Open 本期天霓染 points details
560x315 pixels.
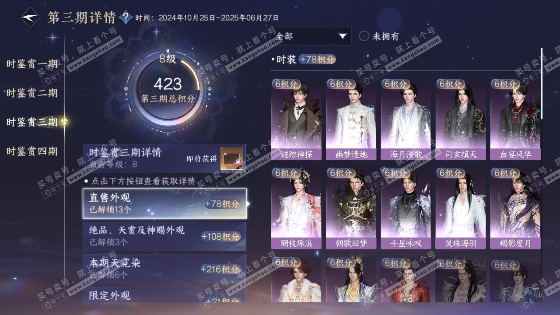(164, 269)
